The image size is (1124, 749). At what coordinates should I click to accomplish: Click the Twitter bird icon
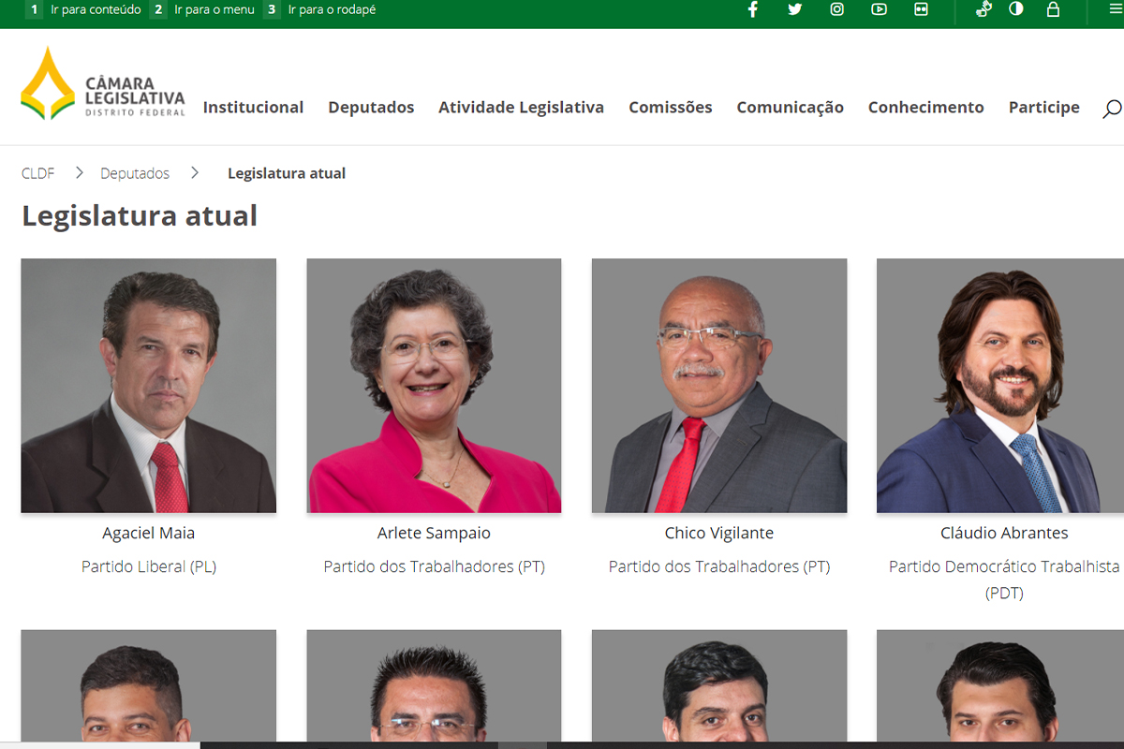coord(794,9)
